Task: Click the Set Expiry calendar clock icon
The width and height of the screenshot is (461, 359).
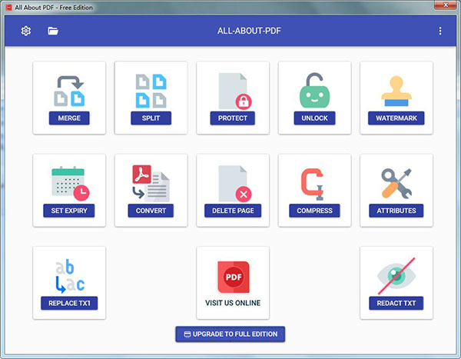Action: (x=70, y=184)
